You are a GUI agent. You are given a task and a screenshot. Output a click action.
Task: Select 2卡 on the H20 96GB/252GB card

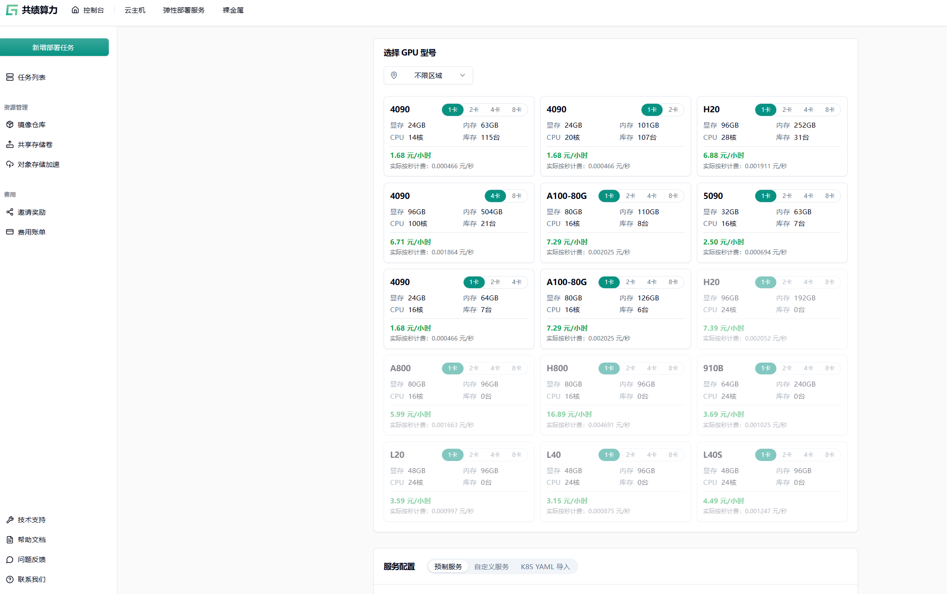tap(787, 110)
